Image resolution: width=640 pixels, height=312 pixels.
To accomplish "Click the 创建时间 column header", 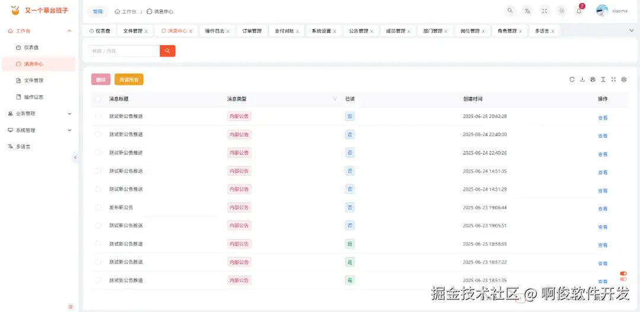I will [x=473, y=99].
